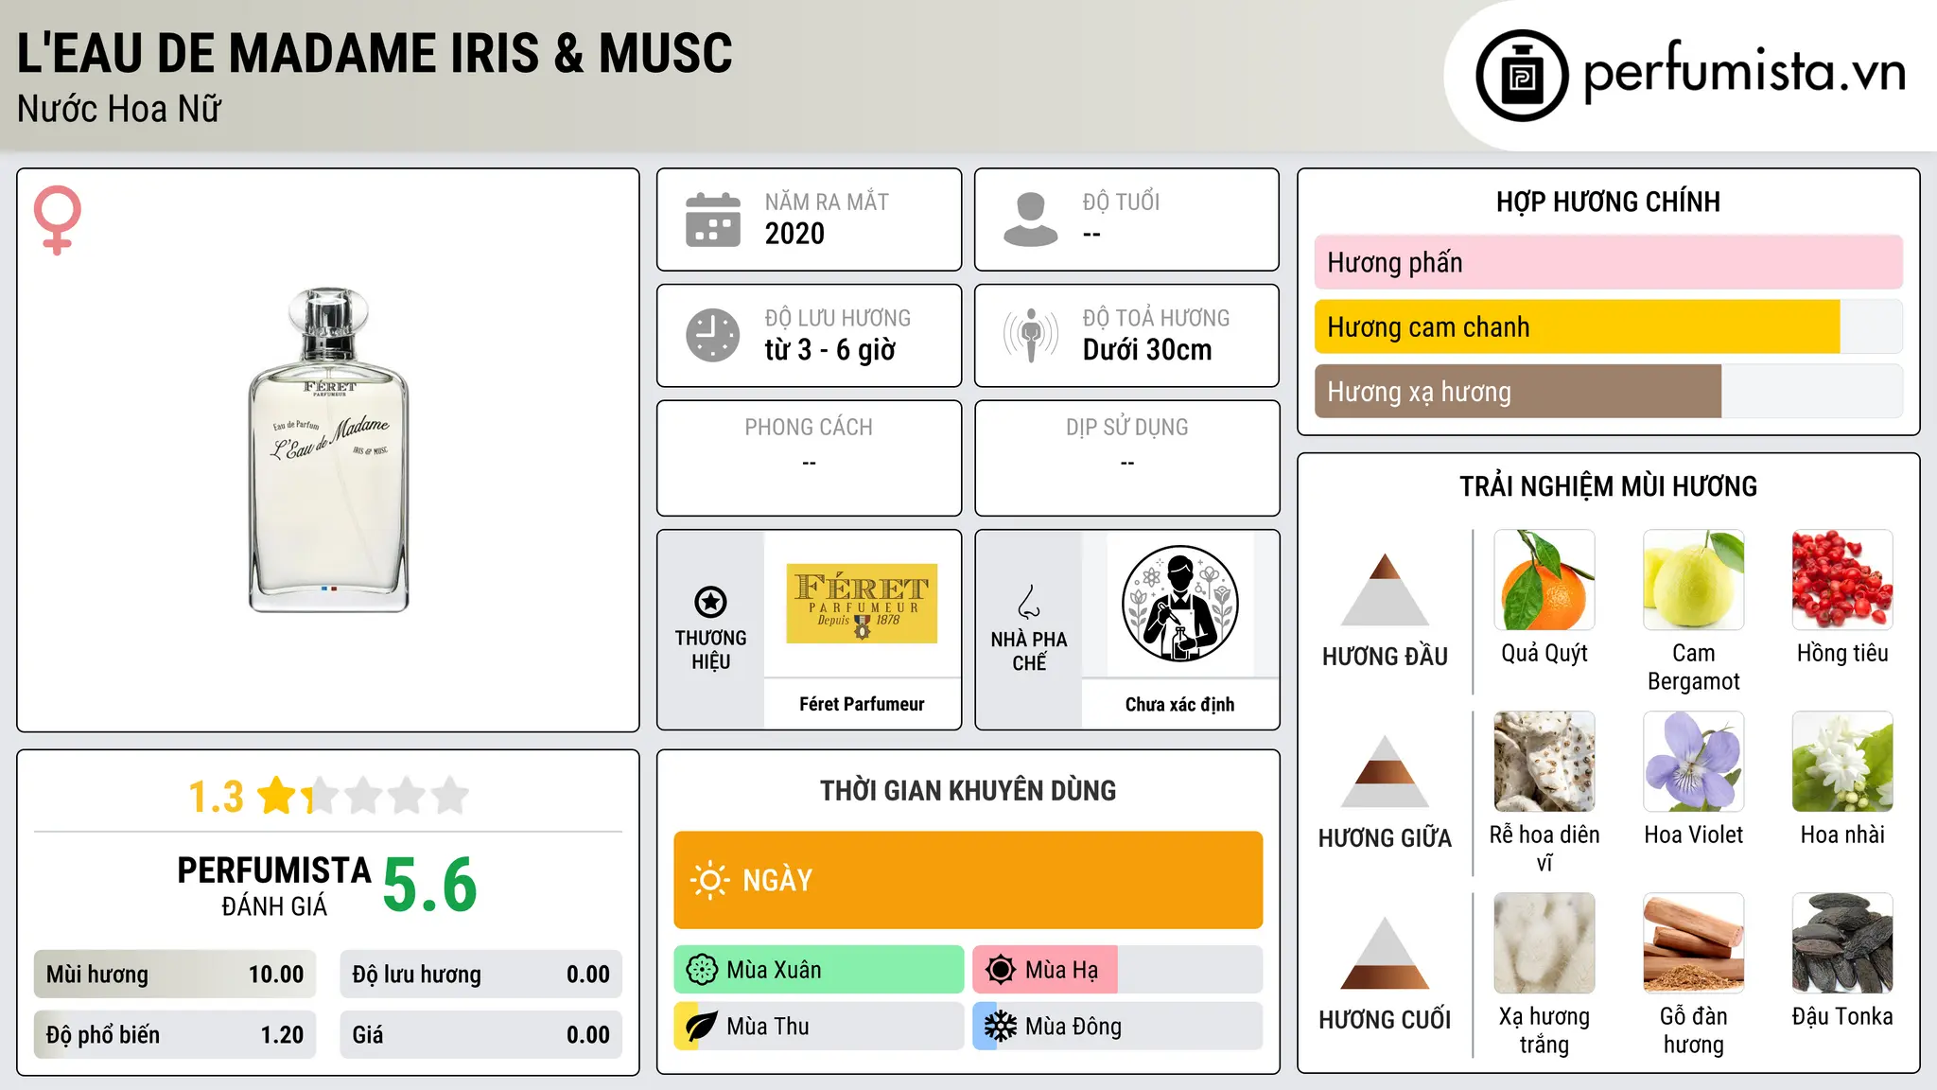The image size is (1937, 1090).
Task: Click the sun icon for Mùa Hạ
Action: click(1001, 970)
